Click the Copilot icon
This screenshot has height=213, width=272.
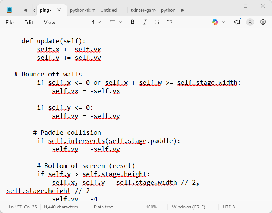[215, 22]
